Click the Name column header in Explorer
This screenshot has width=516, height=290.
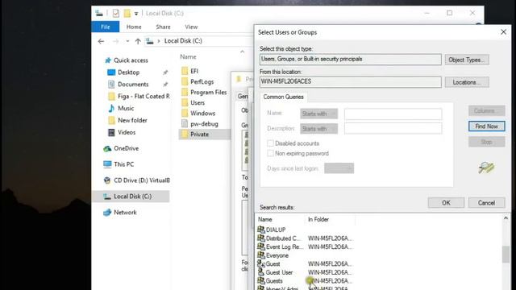click(x=188, y=57)
